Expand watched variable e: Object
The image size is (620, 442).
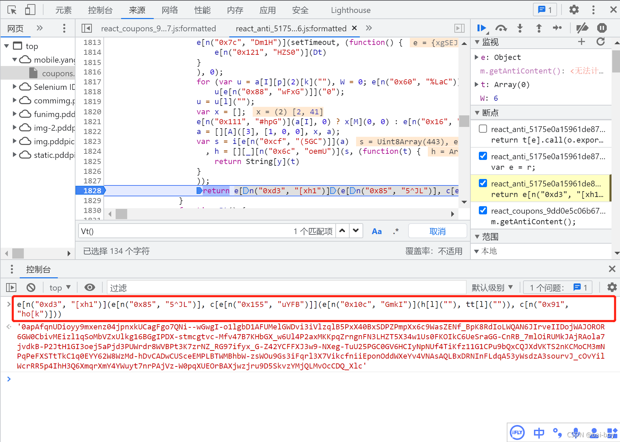(476, 57)
